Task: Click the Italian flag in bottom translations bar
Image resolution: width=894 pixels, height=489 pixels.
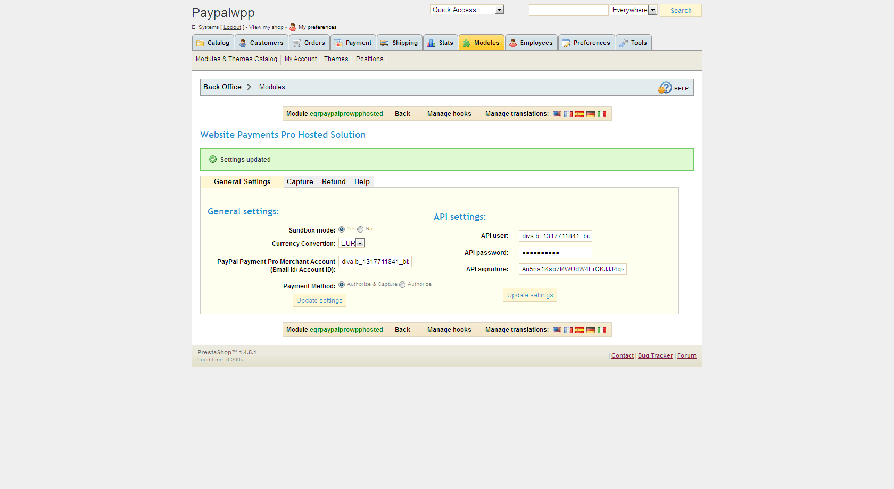Action: [x=602, y=330]
